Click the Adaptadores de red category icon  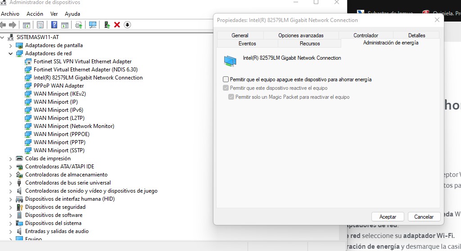(x=19, y=53)
